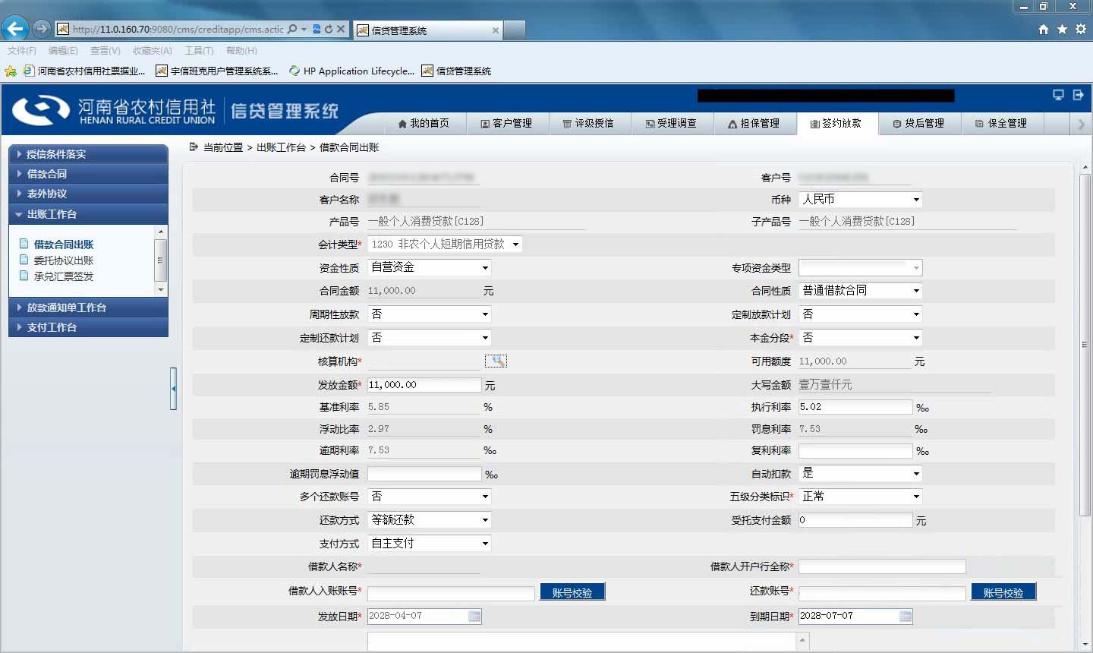Open the 还款方式 dropdown showing 等额还款

[x=429, y=519]
